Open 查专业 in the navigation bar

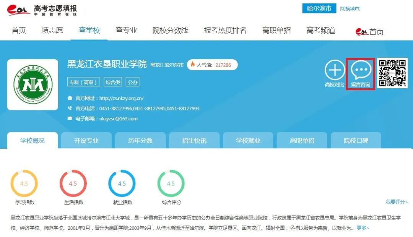126,30
